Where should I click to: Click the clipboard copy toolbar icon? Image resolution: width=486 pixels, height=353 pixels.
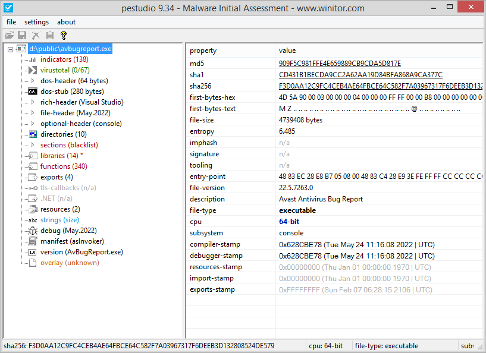[x=49, y=35]
